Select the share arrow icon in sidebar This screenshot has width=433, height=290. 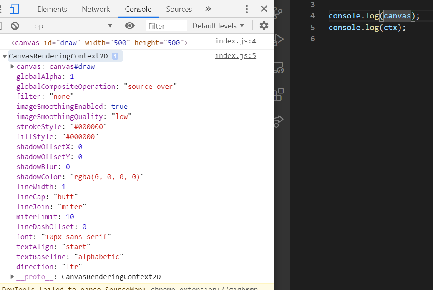279,121
